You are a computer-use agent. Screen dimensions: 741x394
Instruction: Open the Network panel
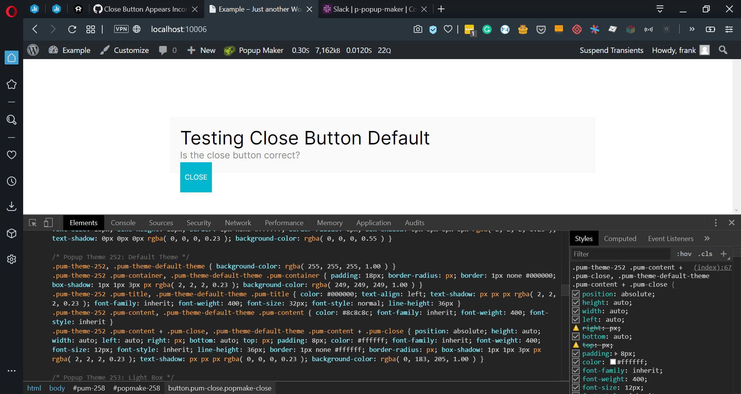(x=238, y=223)
